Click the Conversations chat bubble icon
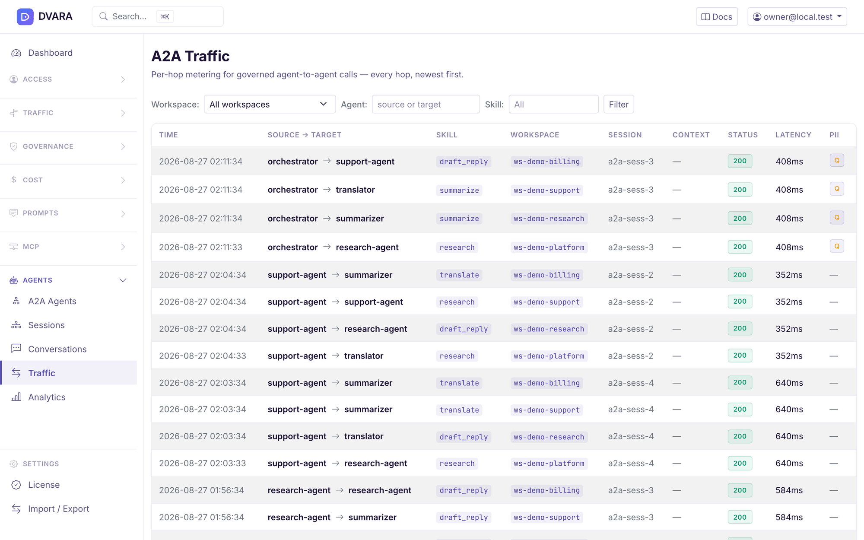This screenshot has height=540, width=864. click(x=16, y=349)
